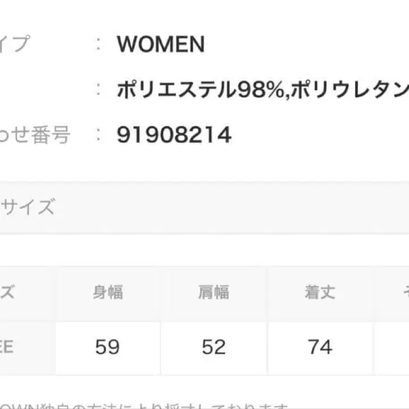
Task: Click the colon before 91908214
Action: 100,135
